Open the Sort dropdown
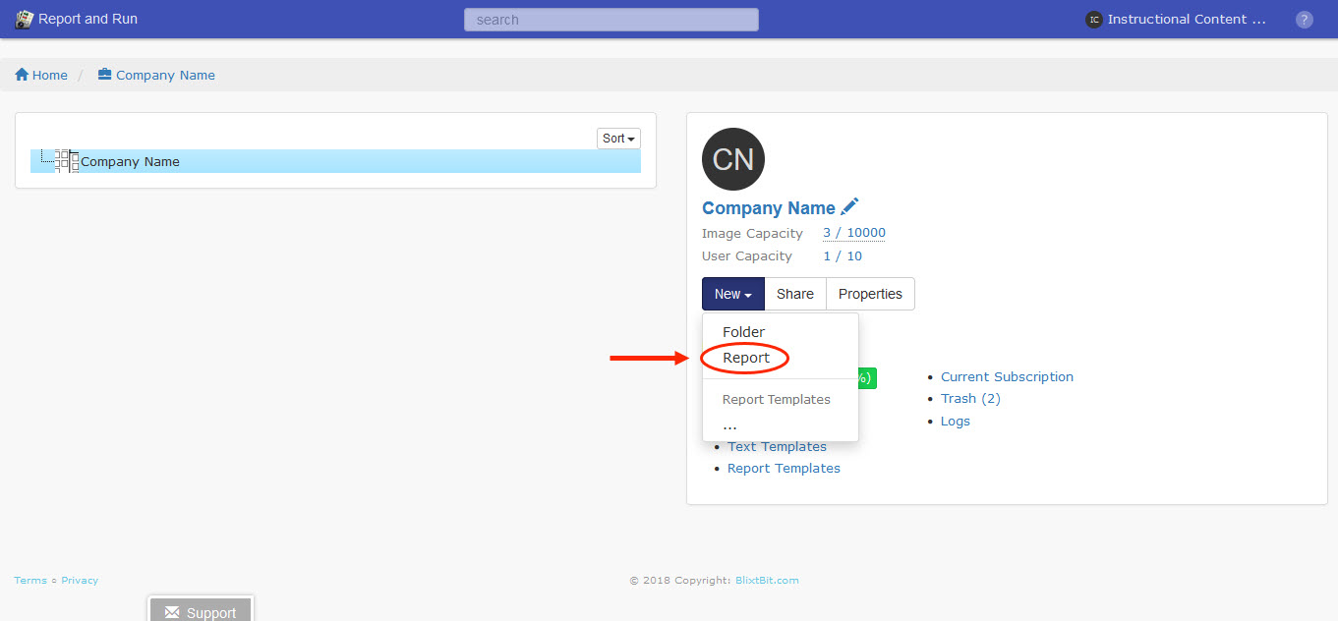1338x621 pixels. click(618, 139)
